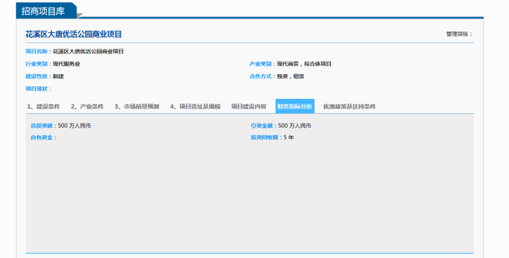Viewport: 509px width, 258px height.
Task: Open the 1、建设条件 tab
Action: coord(43,106)
